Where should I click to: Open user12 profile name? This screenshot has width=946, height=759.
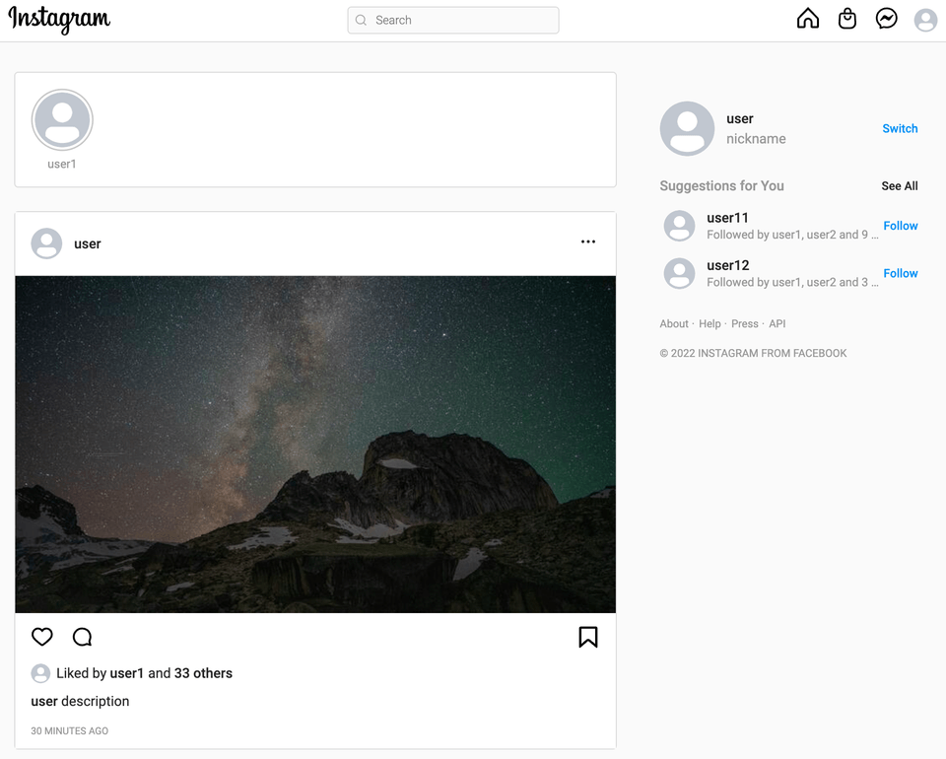[727, 265]
